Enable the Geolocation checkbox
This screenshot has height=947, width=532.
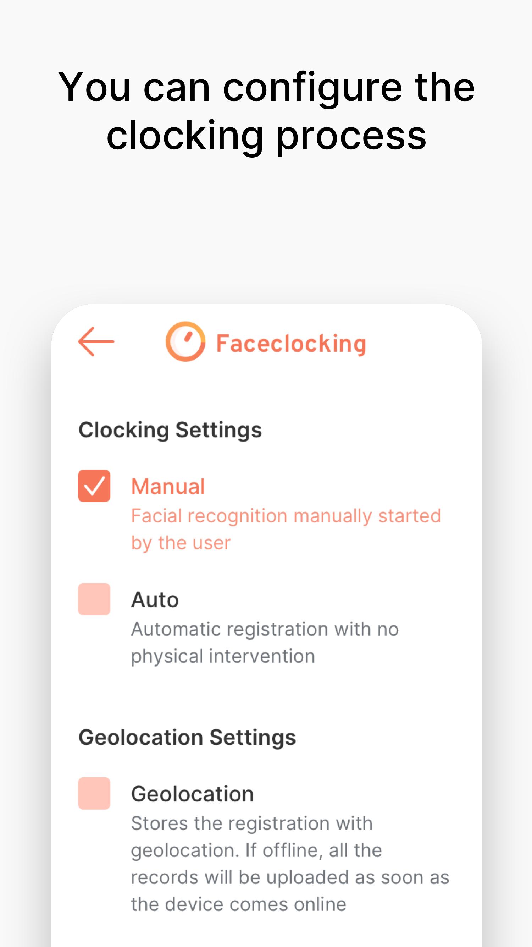click(x=94, y=793)
